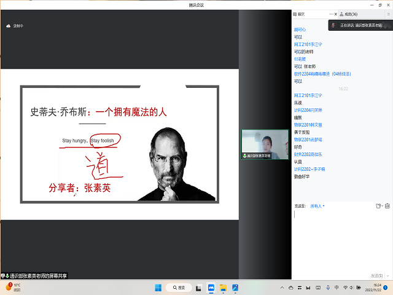The width and height of the screenshot is (393, 295).
Task: Open the chat permission bag icon dropdown
Action: tap(379, 206)
